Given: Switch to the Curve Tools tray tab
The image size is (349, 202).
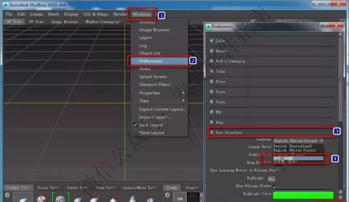Looking at the screenshot, I should 77,187.
